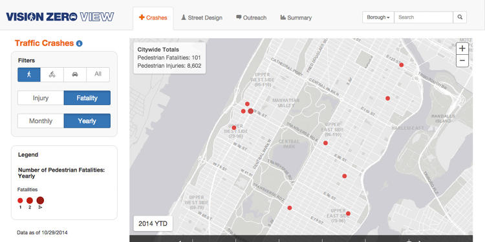Select the Fatality filter button
The height and width of the screenshot is (242, 485).
pyautogui.click(x=87, y=98)
